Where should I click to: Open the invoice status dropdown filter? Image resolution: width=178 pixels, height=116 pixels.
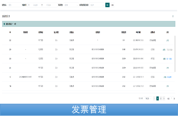[x=71, y=5]
